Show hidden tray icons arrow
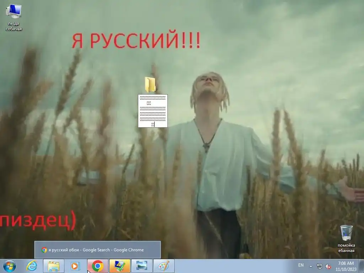Image resolution: width=364 pixels, height=273 pixels. click(x=311, y=266)
